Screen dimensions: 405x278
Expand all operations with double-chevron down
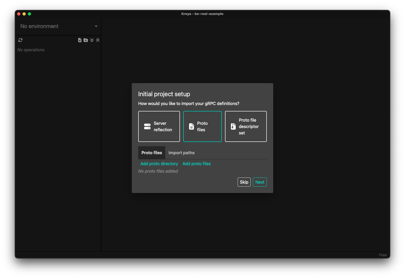tap(92, 40)
